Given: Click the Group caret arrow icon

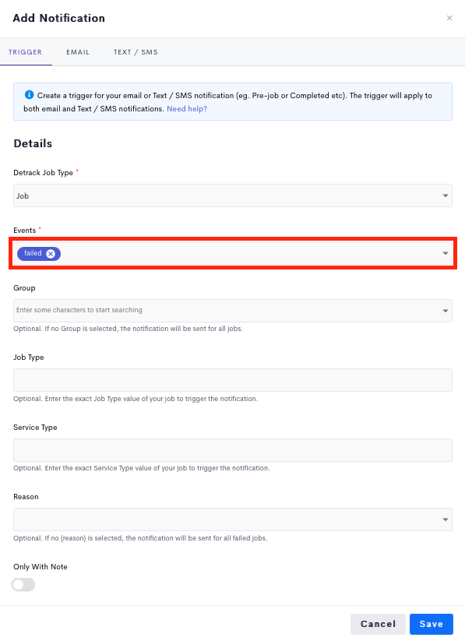Looking at the screenshot, I should [446, 311].
